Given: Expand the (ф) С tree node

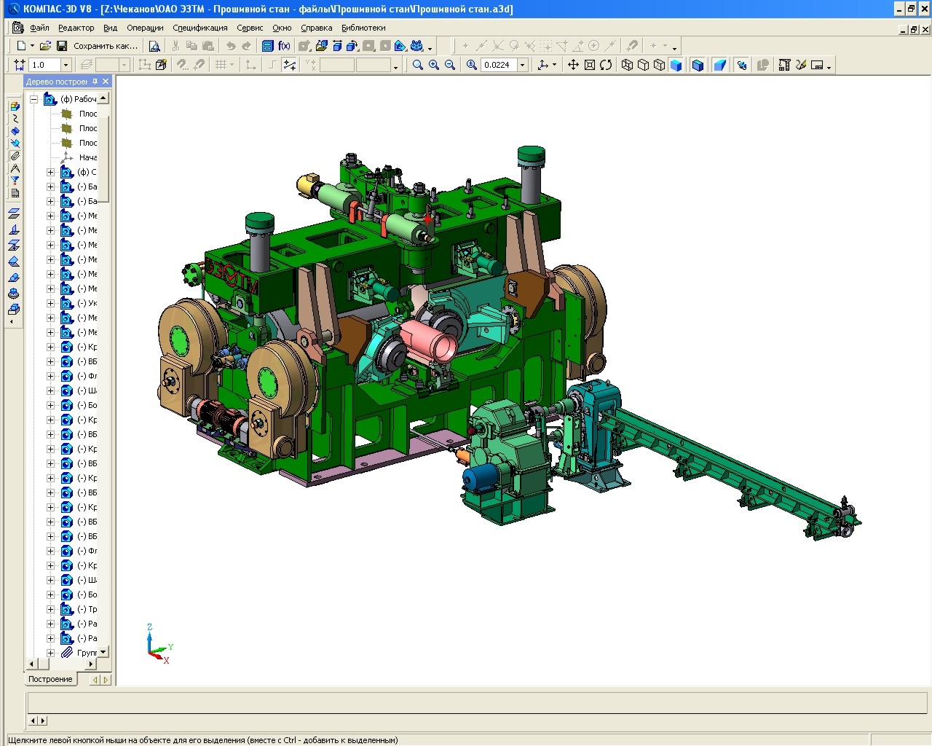Looking at the screenshot, I should [x=50, y=172].
